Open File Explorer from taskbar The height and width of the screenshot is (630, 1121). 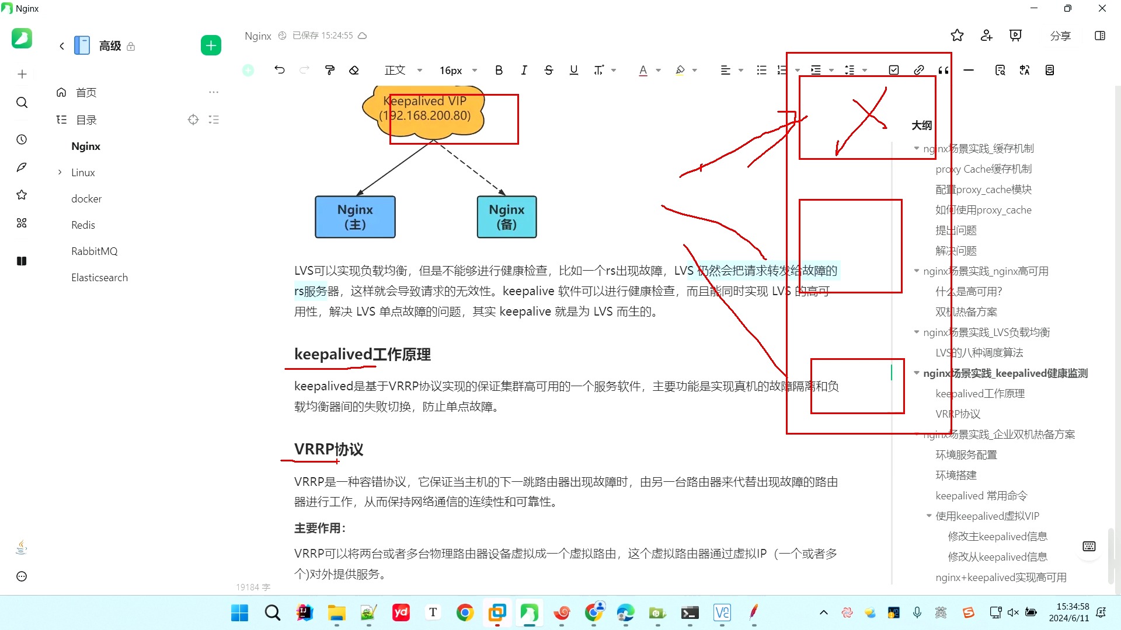(336, 612)
